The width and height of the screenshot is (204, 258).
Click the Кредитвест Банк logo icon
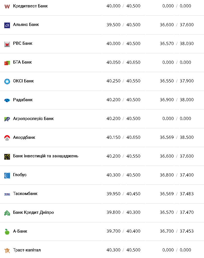point(7,7)
